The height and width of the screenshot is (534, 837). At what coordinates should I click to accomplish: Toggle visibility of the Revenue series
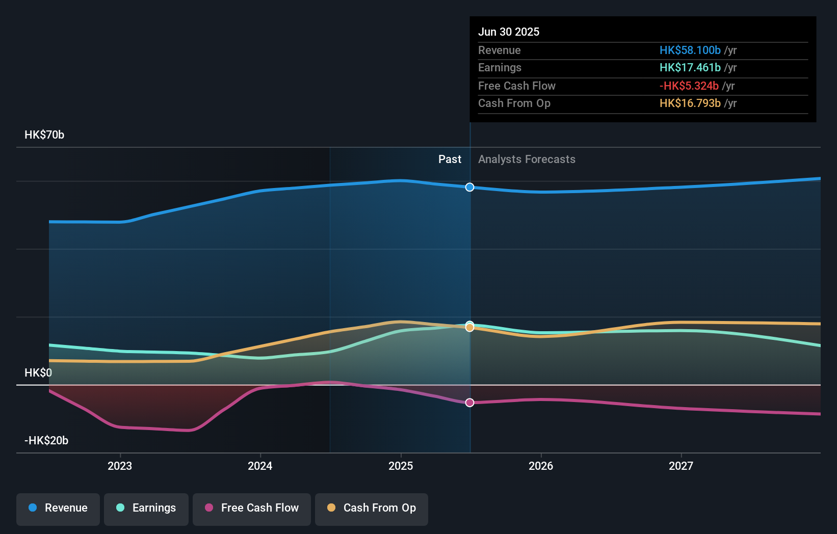pyautogui.click(x=58, y=508)
